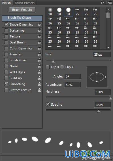
Task: Select the size 71 brush tip
Action: pos(95,30)
